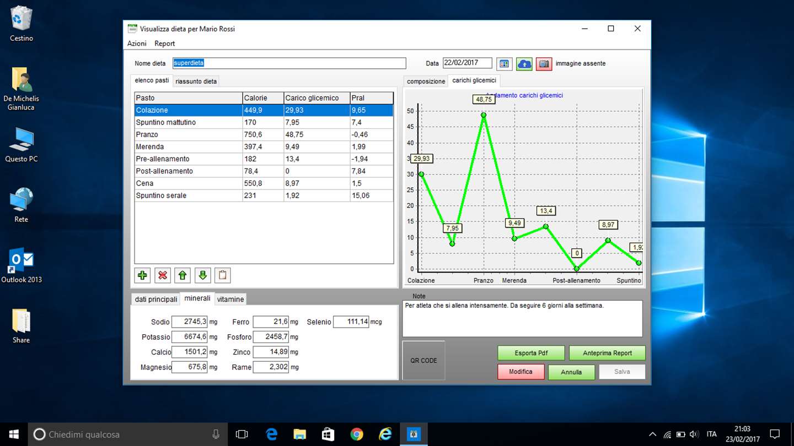Click the clipboard paste meal icon

[222, 275]
